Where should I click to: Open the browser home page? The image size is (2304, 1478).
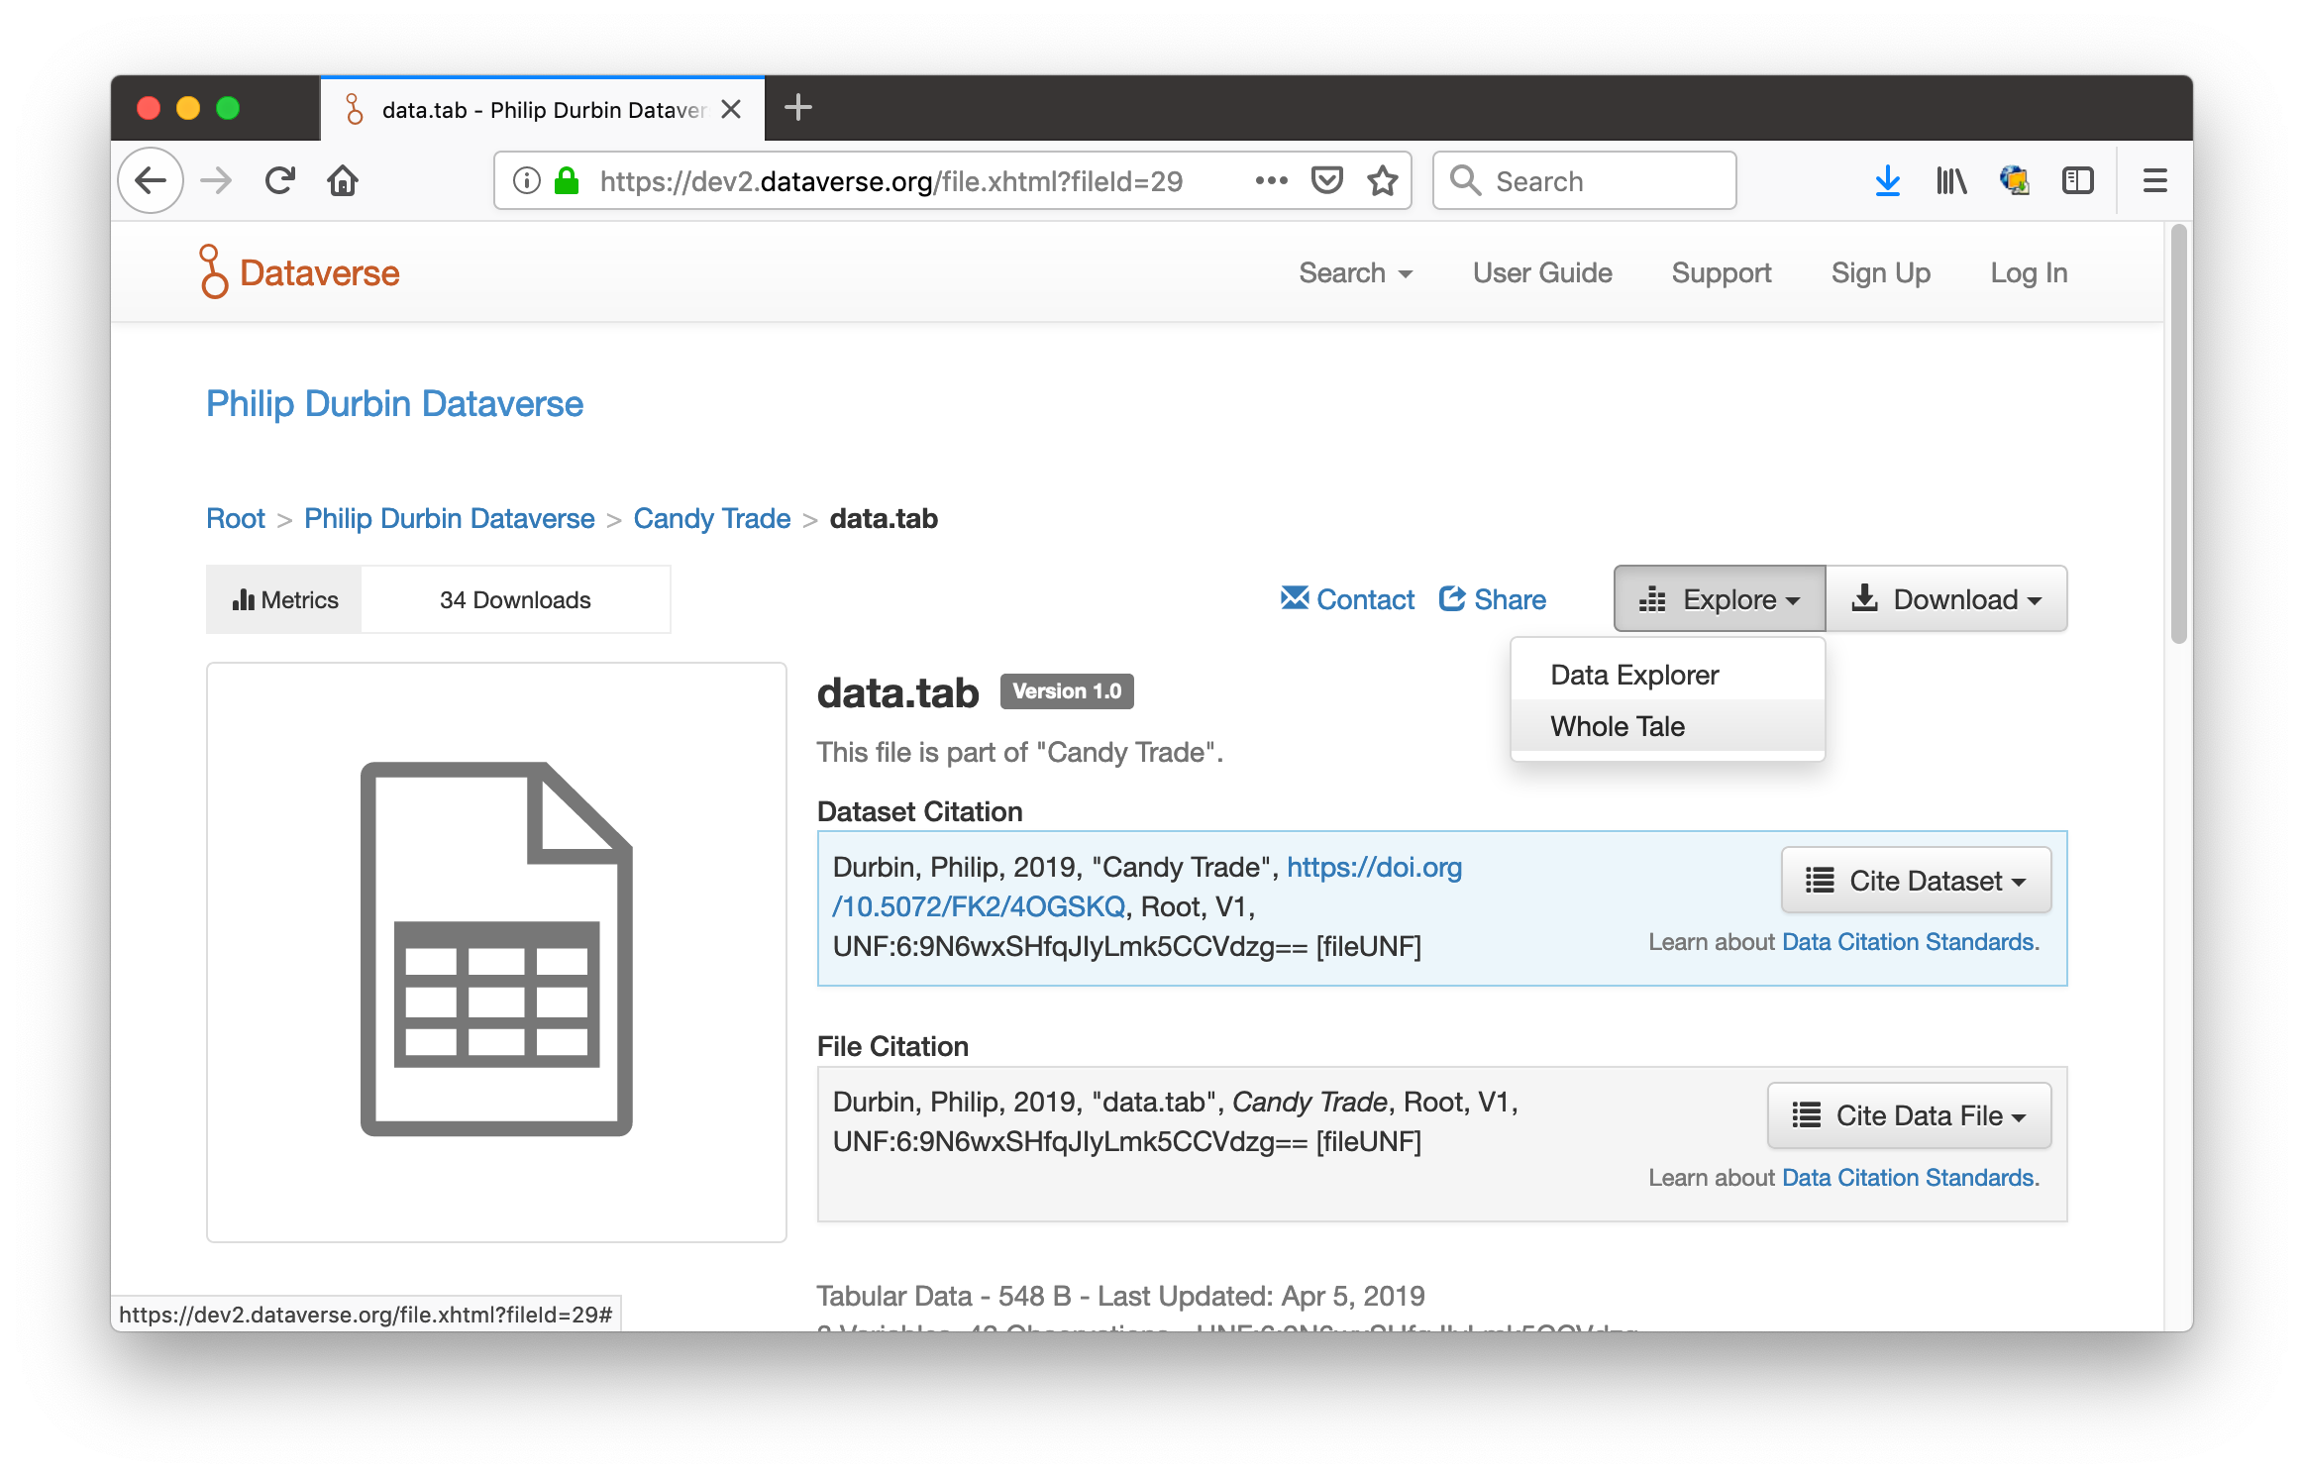(x=343, y=181)
